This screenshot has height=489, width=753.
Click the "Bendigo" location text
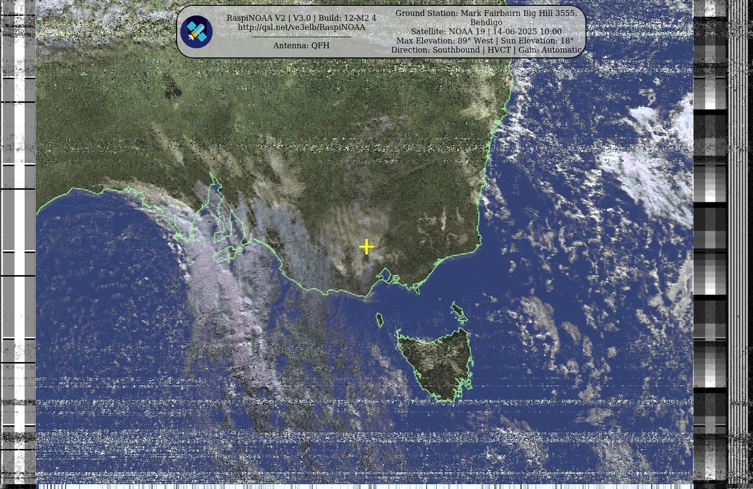(486, 22)
